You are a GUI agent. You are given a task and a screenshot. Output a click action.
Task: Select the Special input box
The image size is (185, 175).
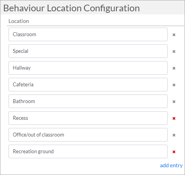tap(88, 51)
